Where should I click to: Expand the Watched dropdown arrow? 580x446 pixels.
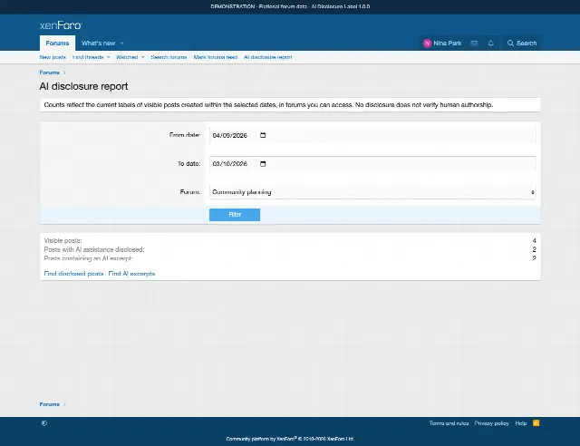143,57
